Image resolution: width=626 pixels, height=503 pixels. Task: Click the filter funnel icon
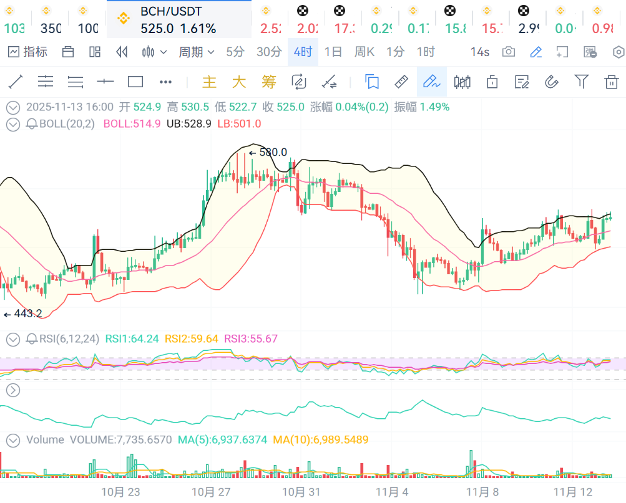point(581,82)
